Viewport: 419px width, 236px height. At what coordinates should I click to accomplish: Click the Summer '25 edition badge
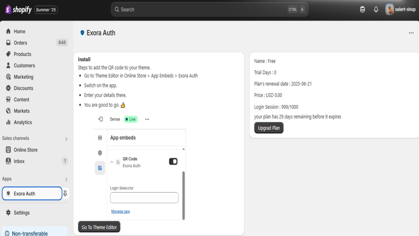click(46, 10)
